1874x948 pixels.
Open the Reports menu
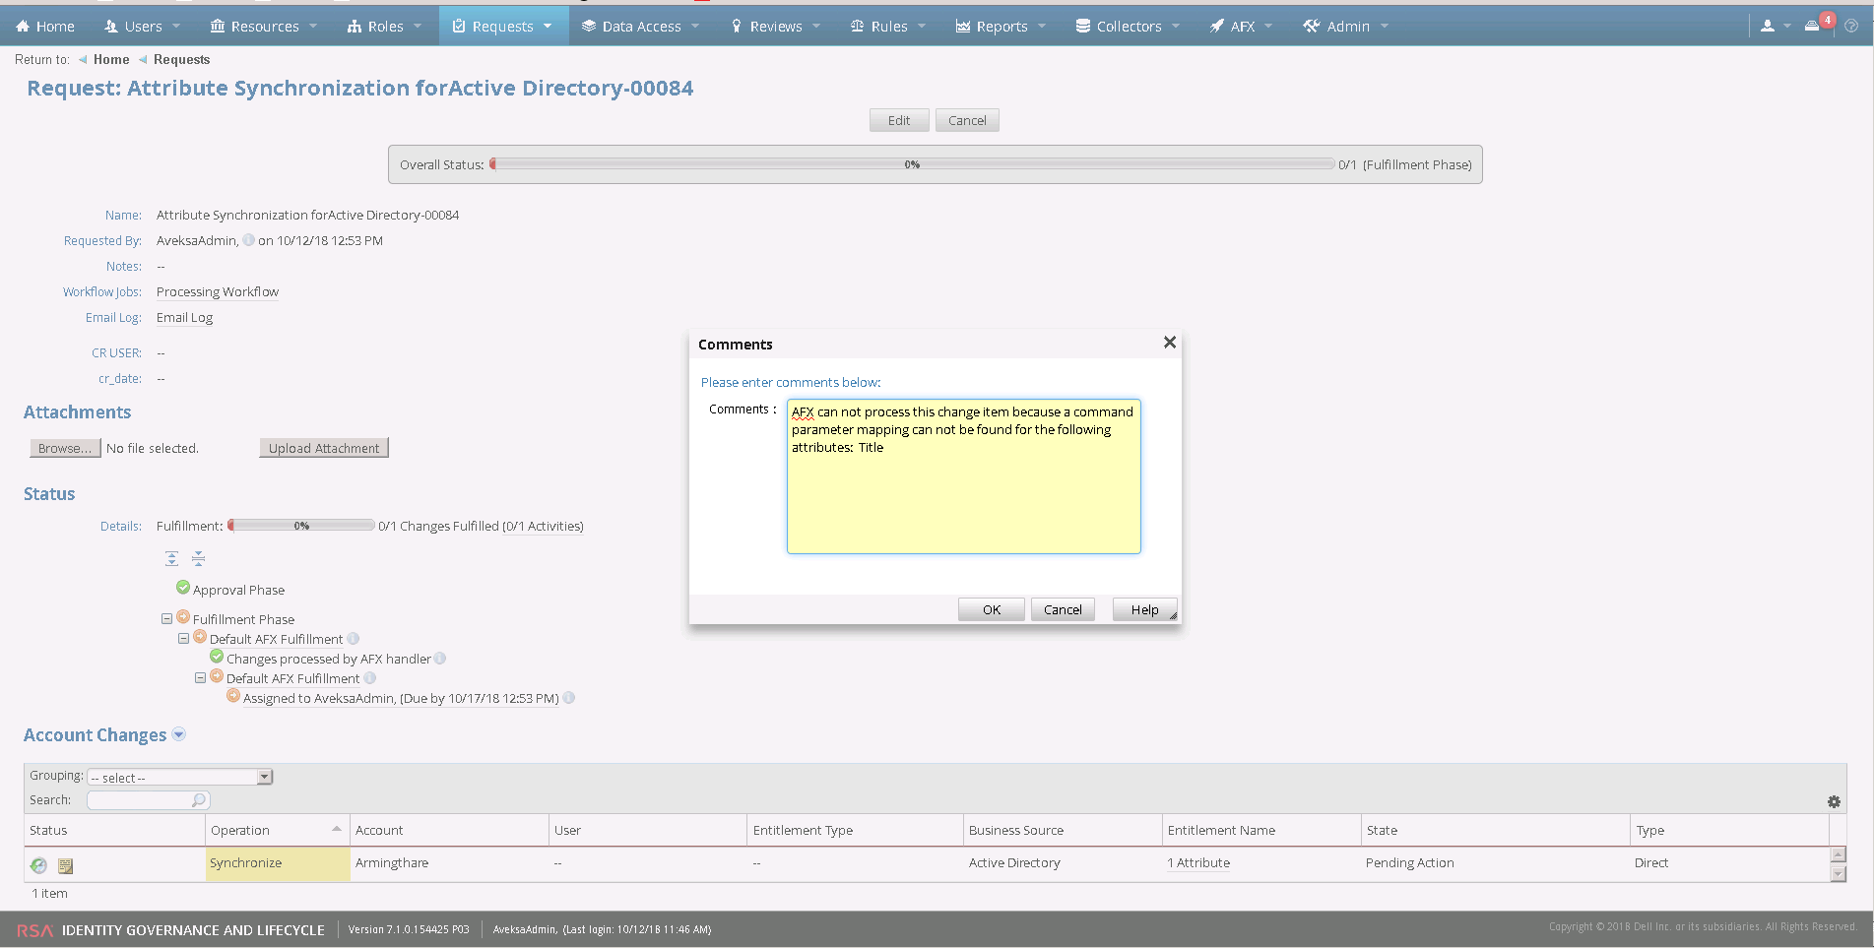click(x=999, y=26)
